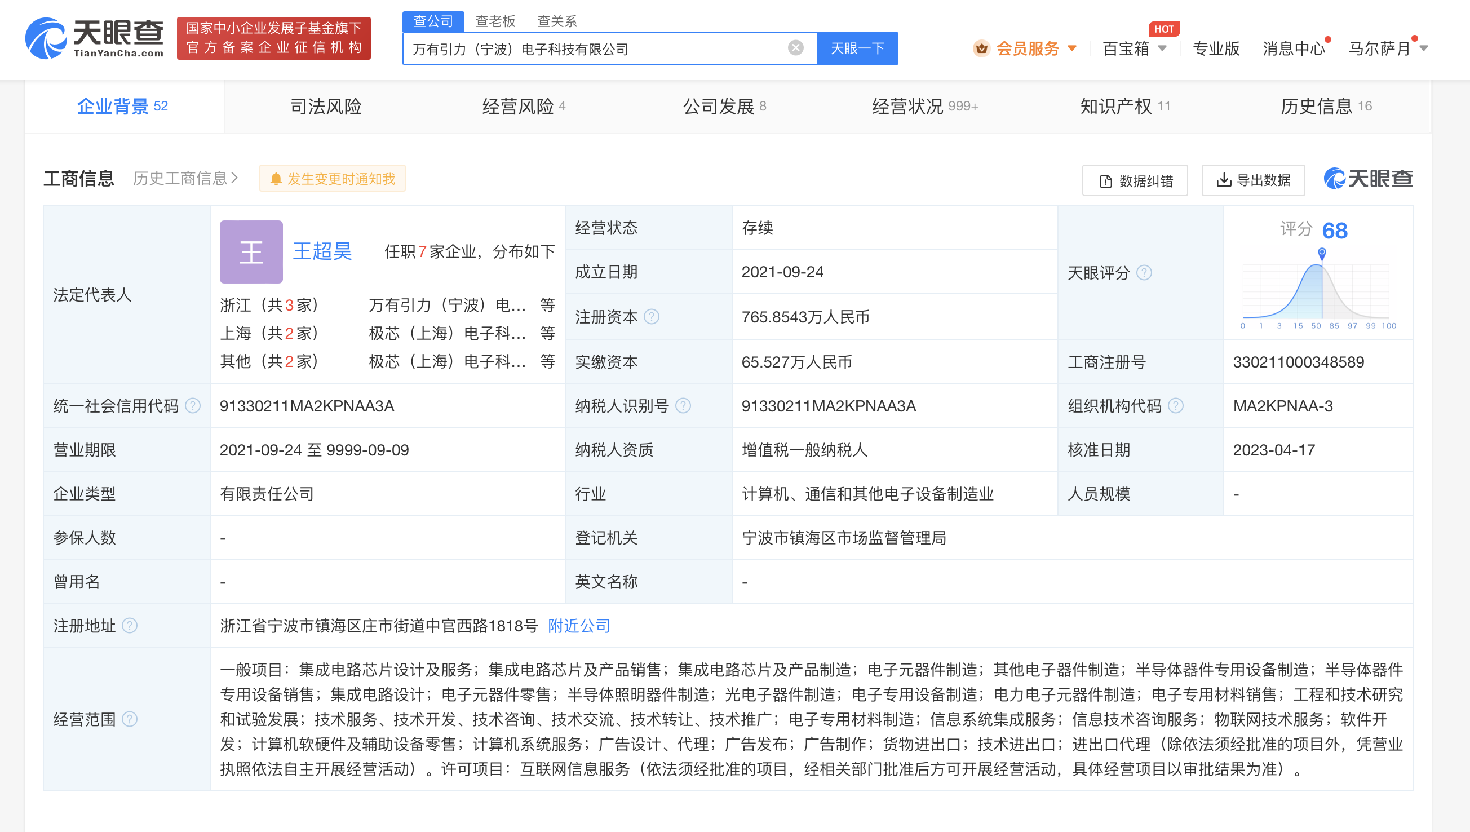This screenshot has width=1470, height=832.
Task: Open the 经营状况 tab
Action: coord(925,107)
